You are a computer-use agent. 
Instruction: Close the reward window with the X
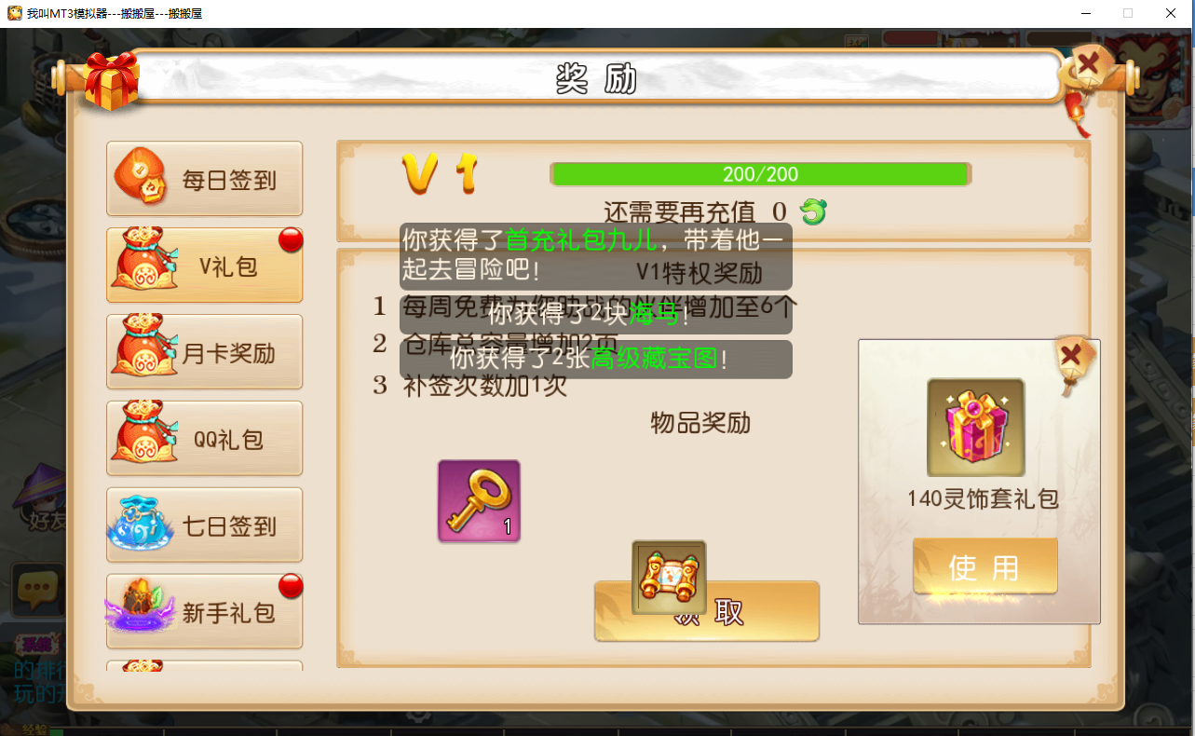pos(1088,68)
